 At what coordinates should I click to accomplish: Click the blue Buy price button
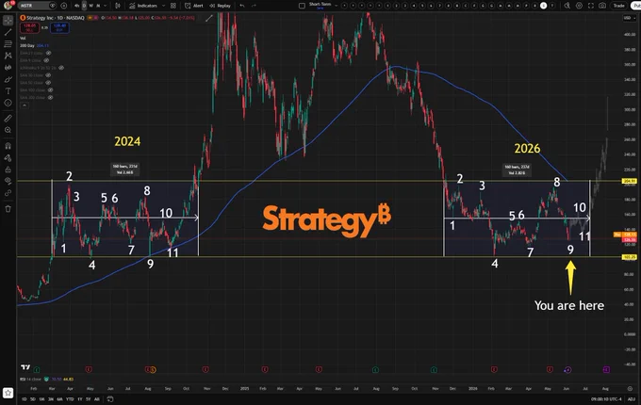(59, 27)
